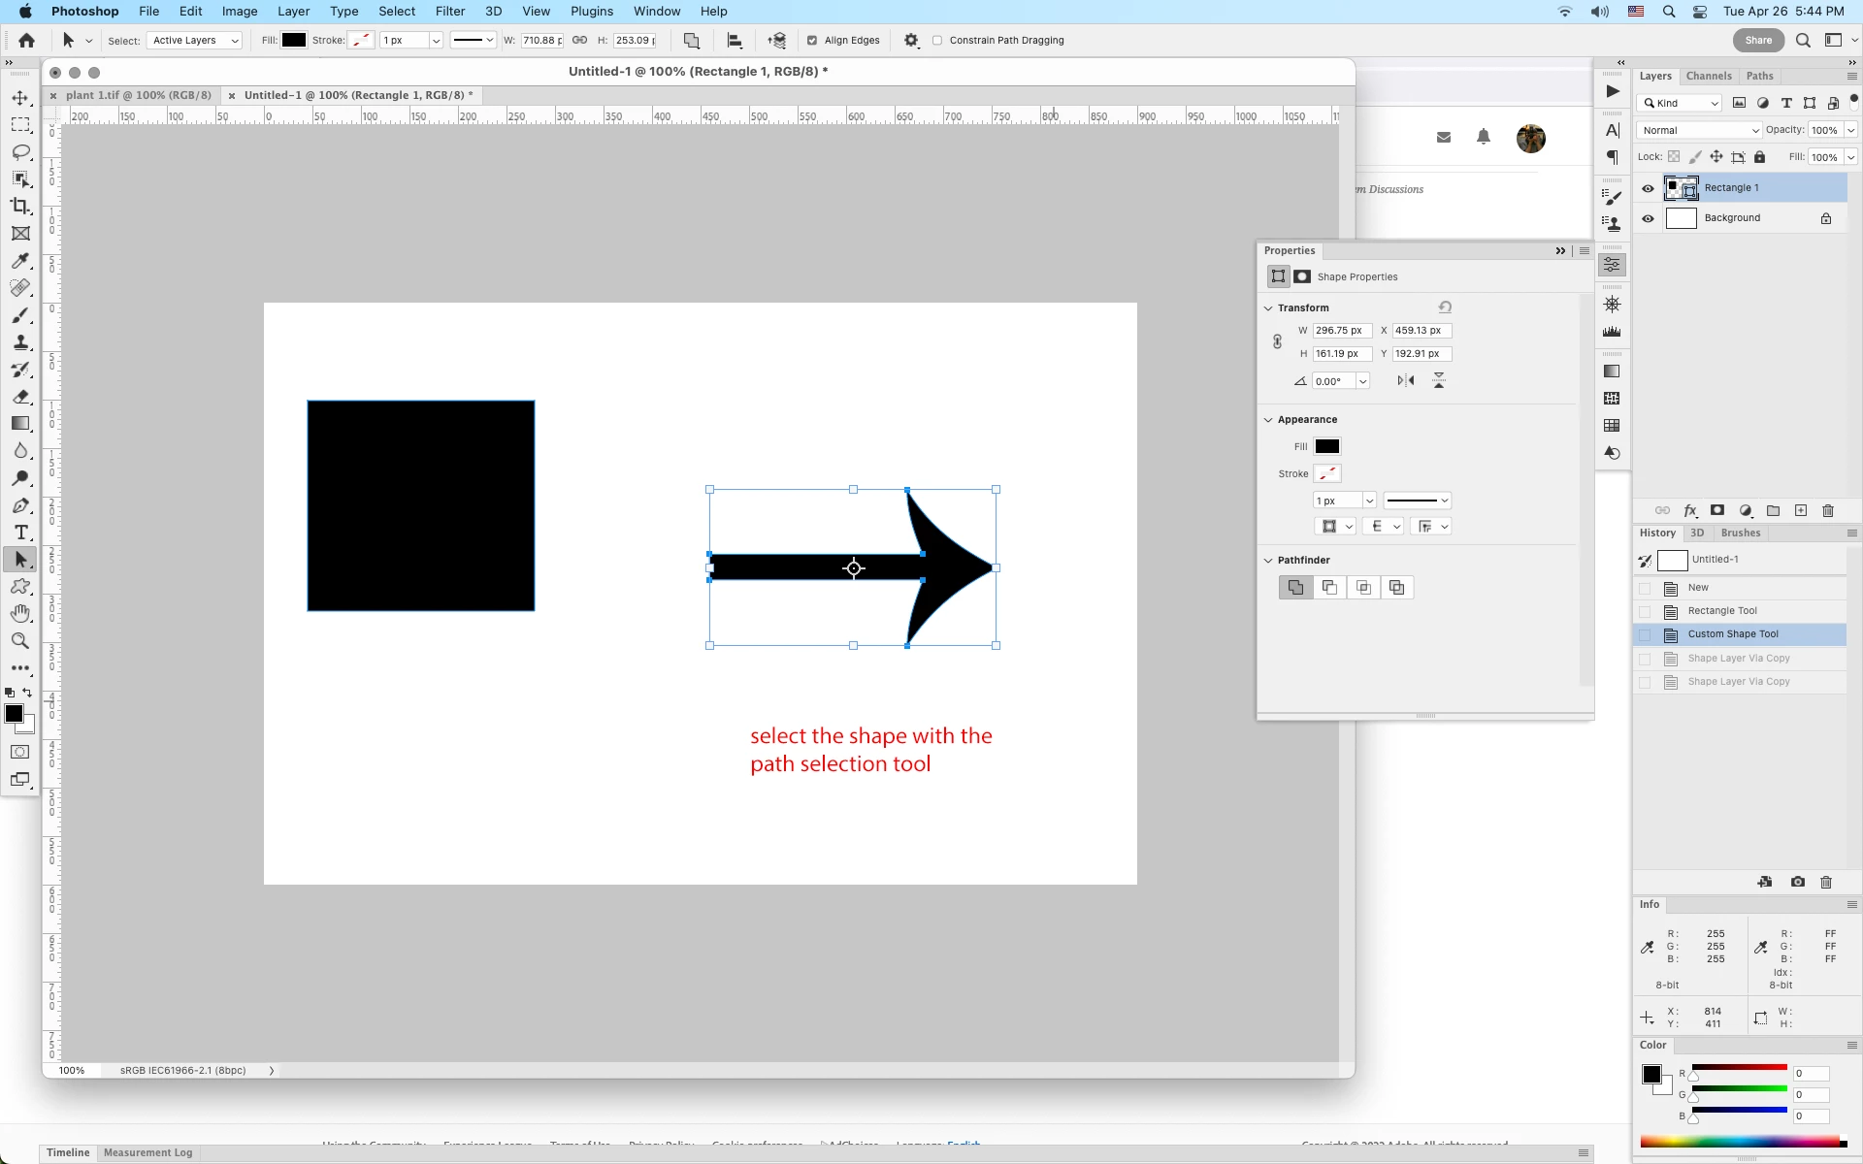
Task: Select the Hand tool
Action: pyautogui.click(x=20, y=614)
